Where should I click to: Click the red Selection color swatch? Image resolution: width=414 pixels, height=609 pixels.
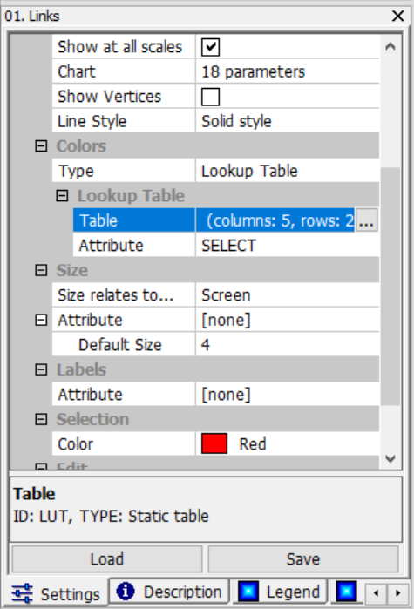(x=214, y=444)
